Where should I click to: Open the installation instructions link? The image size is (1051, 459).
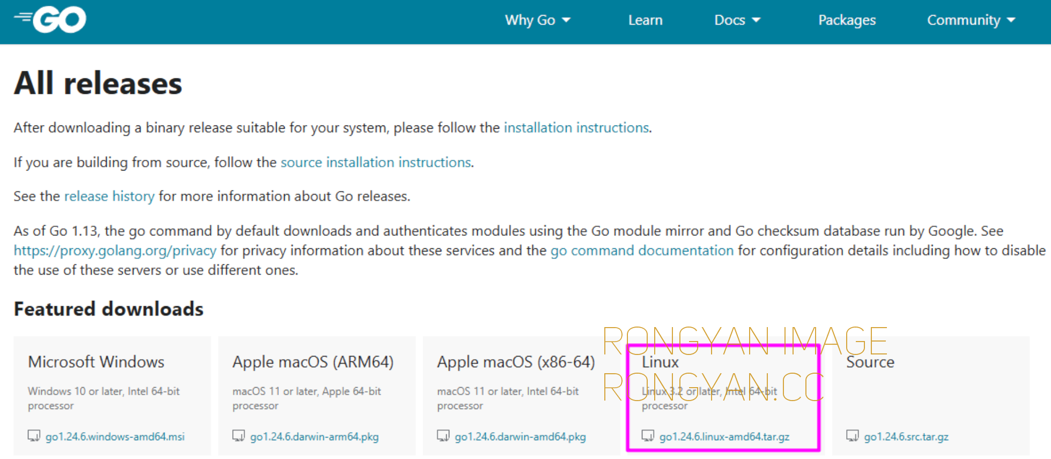(576, 128)
